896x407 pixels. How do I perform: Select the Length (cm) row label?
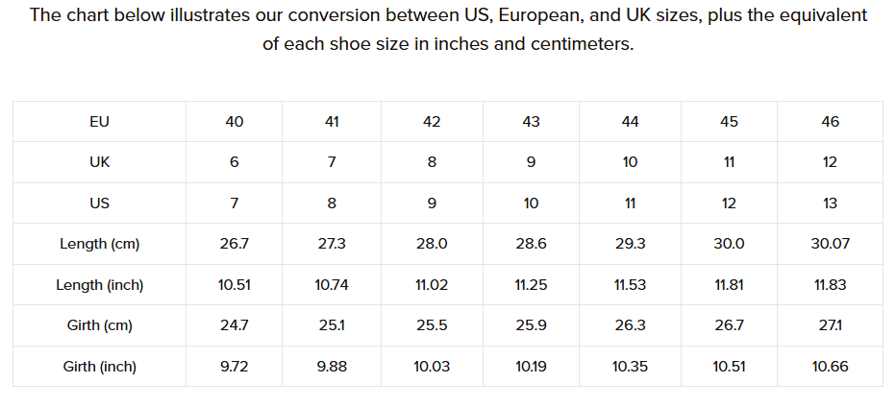coord(99,244)
